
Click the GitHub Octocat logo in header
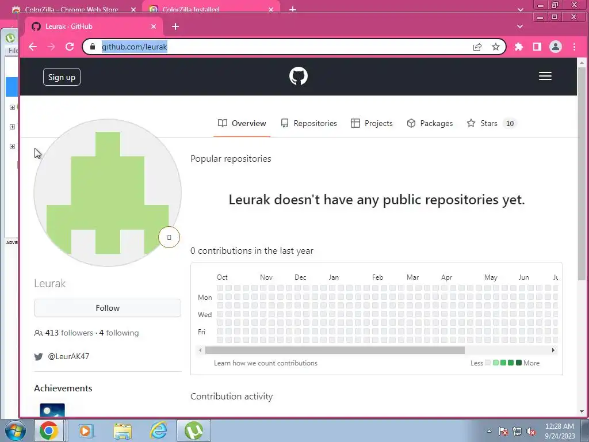299,76
